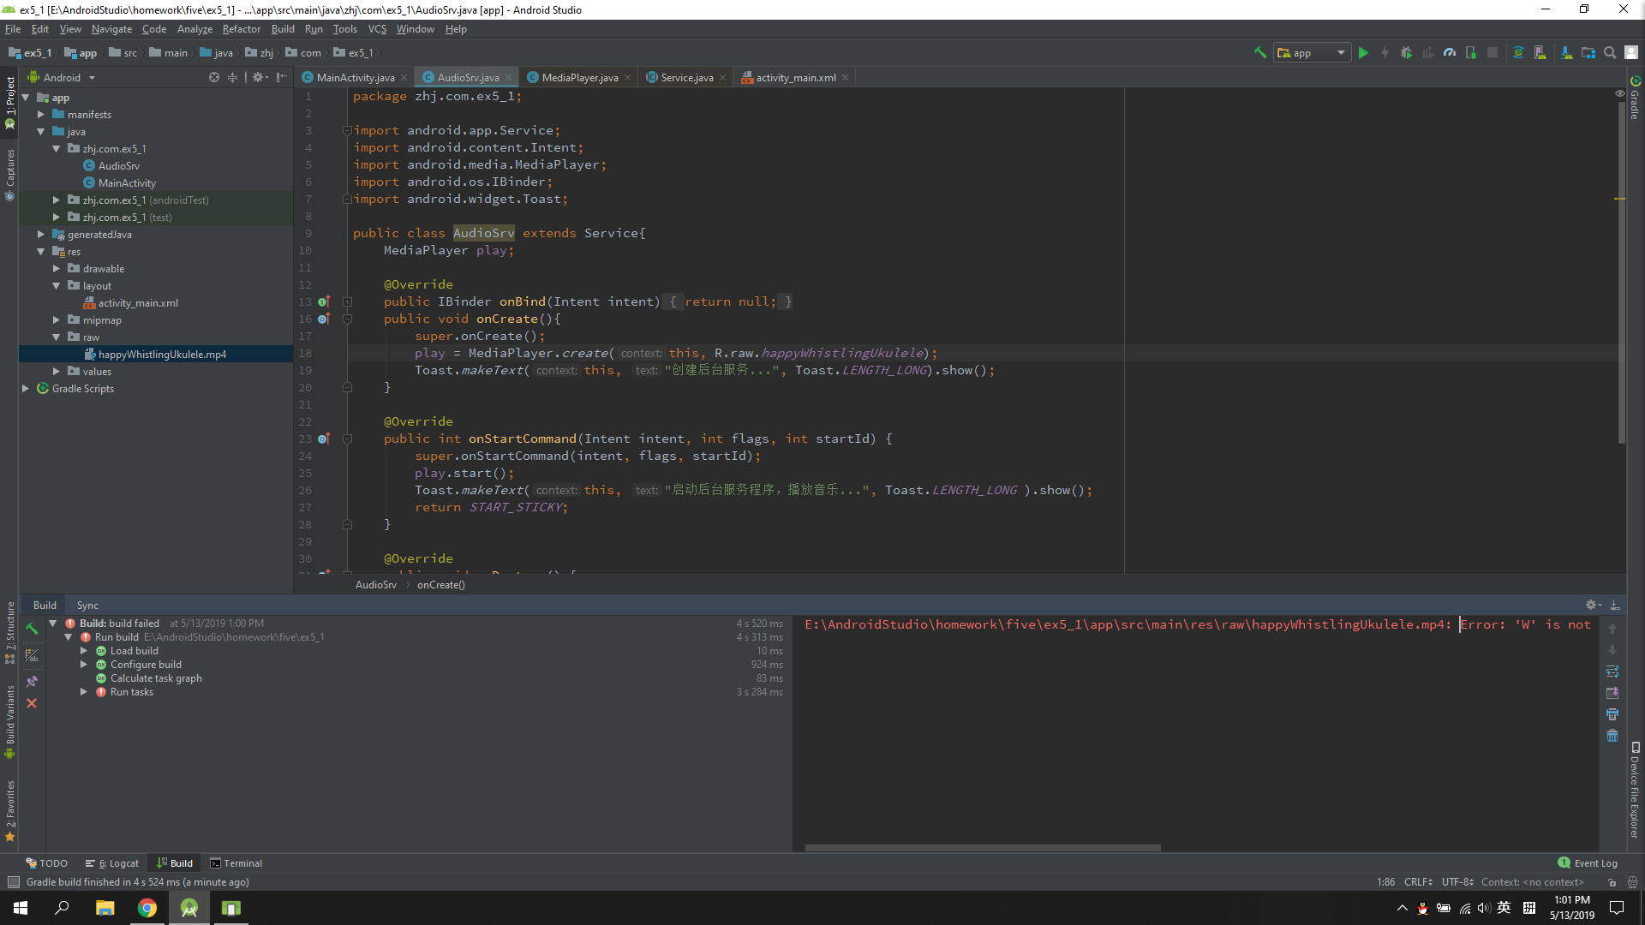This screenshot has height=925, width=1645.
Task: Click the hammer rebuild icon in Build panel
Action: coord(32,629)
